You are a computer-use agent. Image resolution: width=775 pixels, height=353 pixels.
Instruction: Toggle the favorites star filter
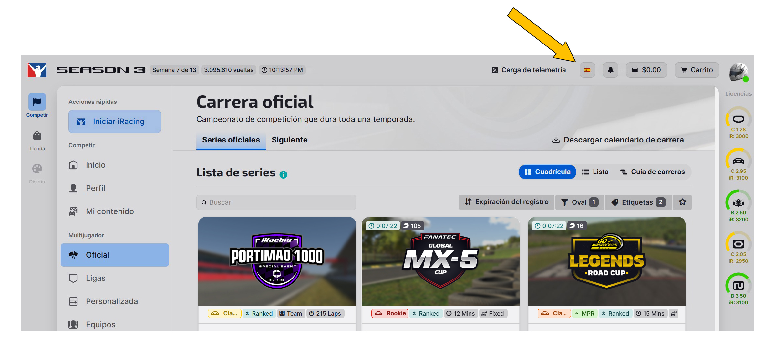coord(682,202)
